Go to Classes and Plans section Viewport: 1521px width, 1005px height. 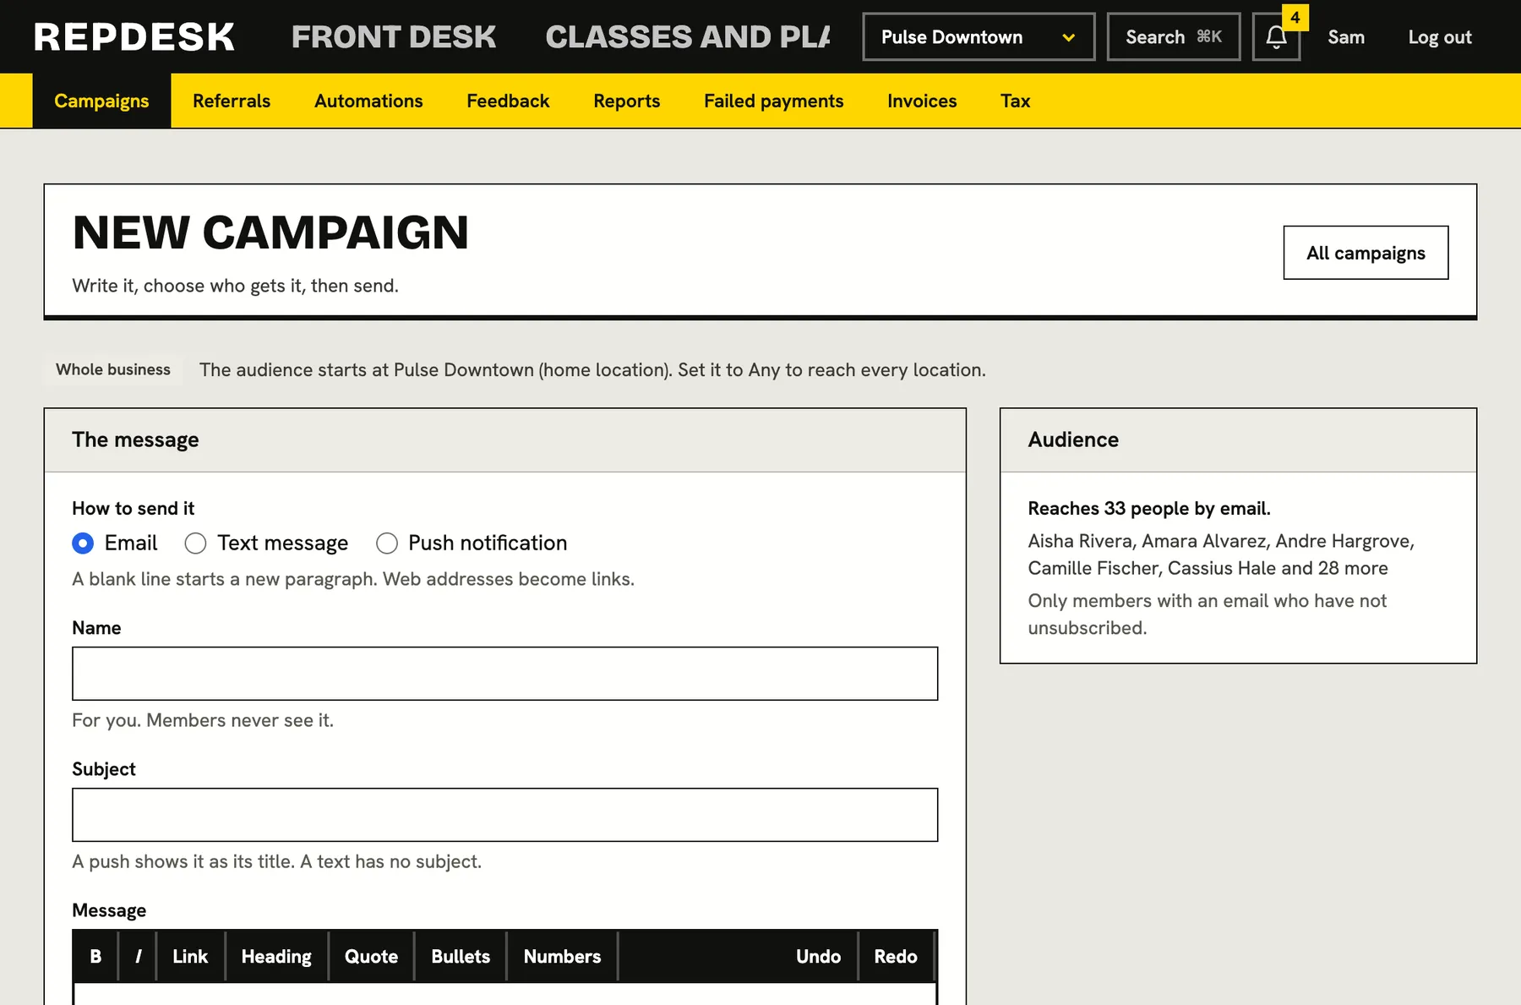pos(688,37)
